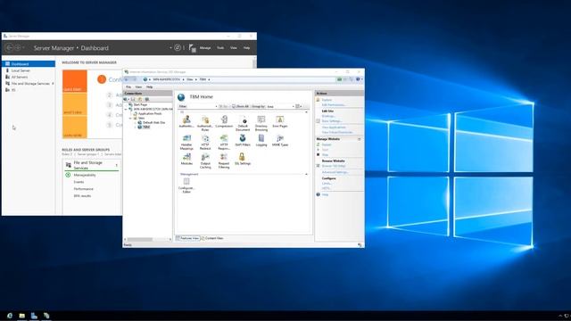Image resolution: width=571 pixels, height=321 pixels.
Task: Click the Quick Start orange tile
Action: pyautogui.click(x=75, y=81)
